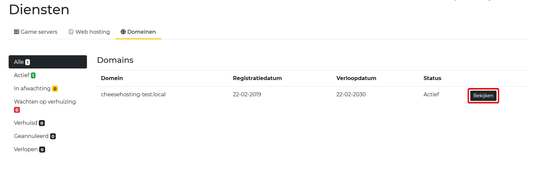Click the Web hosting icon
Viewport: 536px width, 175px height.
point(71,32)
